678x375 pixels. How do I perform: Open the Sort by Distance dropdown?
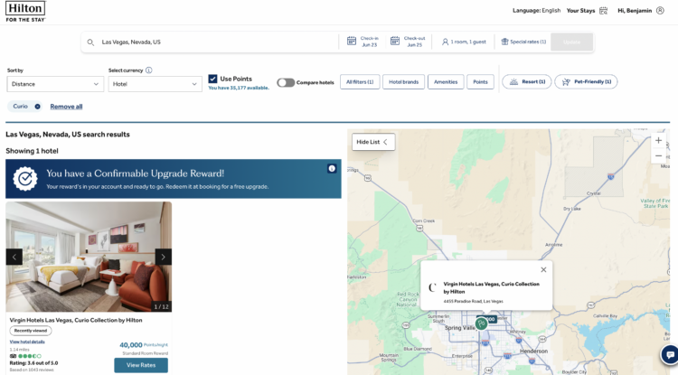pos(54,84)
